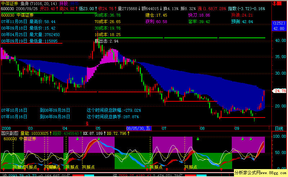Click the 09 month label on the time axis
The height and width of the screenshot is (177, 288).
237,128
